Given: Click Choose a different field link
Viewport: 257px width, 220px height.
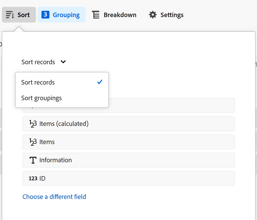Looking at the screenshot, I should pyautogui.click(x=54, y=197).
